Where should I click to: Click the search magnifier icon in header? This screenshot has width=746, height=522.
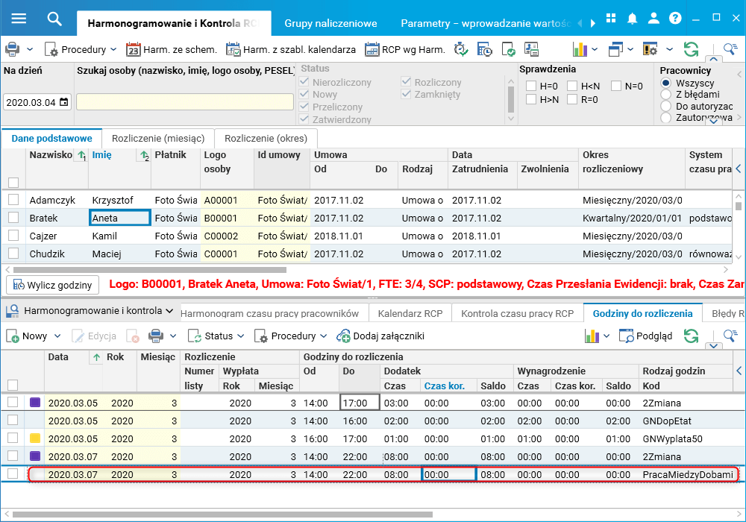pyautogui.click(x=54, y=19)
